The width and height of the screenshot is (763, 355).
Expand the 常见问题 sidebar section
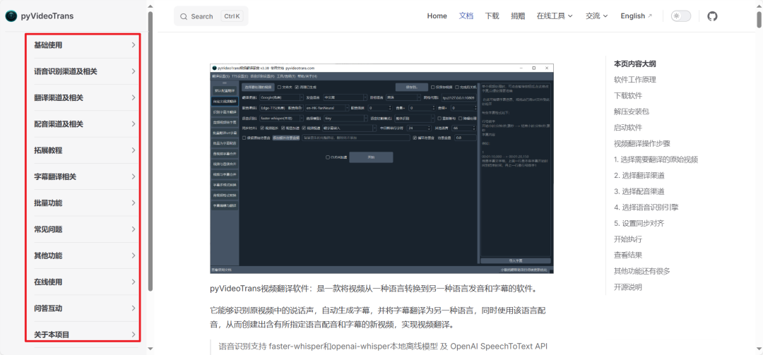click(85, 229)
